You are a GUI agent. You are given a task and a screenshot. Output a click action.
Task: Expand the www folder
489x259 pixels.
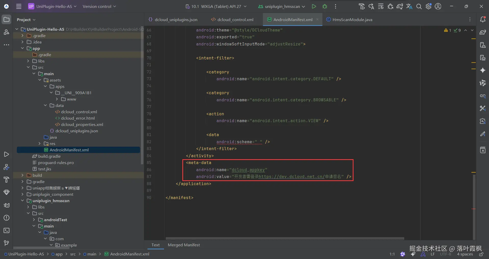click(x=57, y=99)
